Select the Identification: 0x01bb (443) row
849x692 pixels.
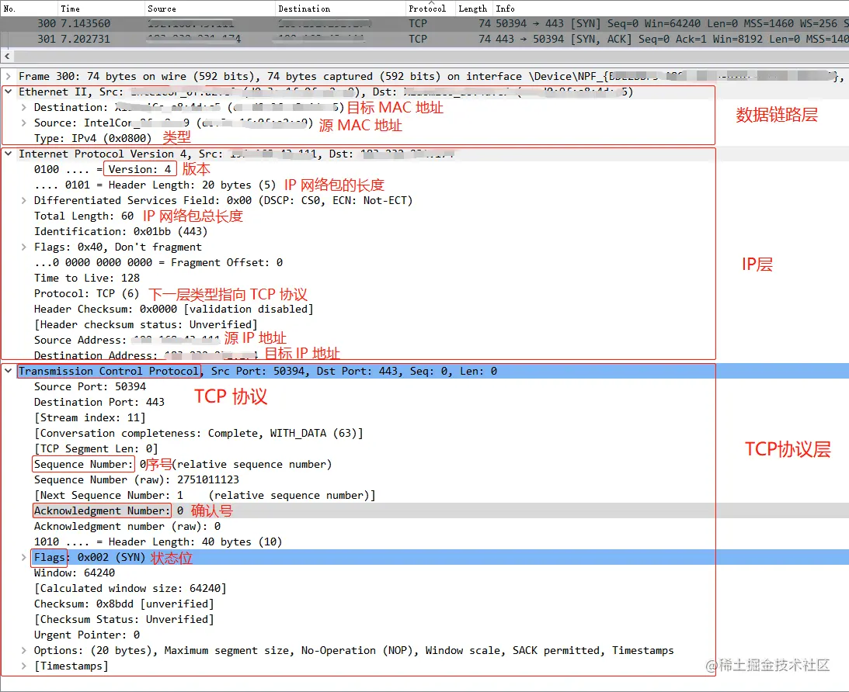coord(120,231)
